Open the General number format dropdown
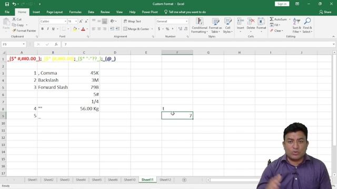This screenshot has width=337, height=189. [186, 22]
